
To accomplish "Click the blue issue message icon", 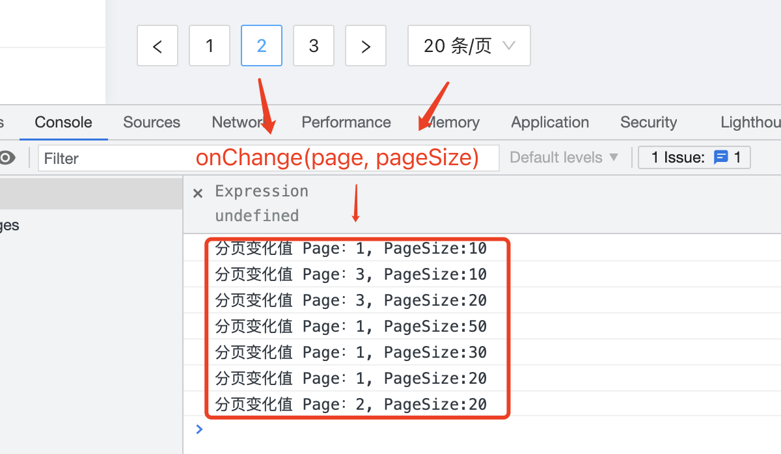I will [x=720, y=157].
